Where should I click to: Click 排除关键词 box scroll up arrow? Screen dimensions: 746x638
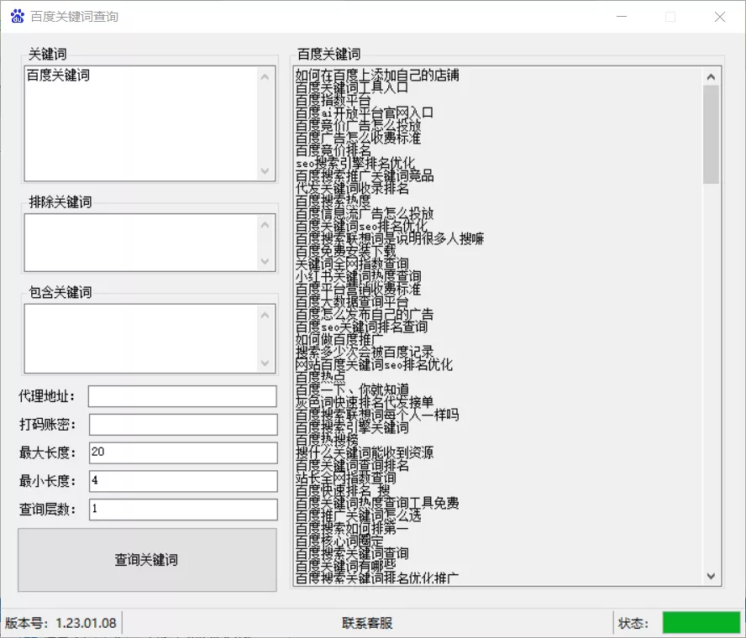click(x=265, y=225)
